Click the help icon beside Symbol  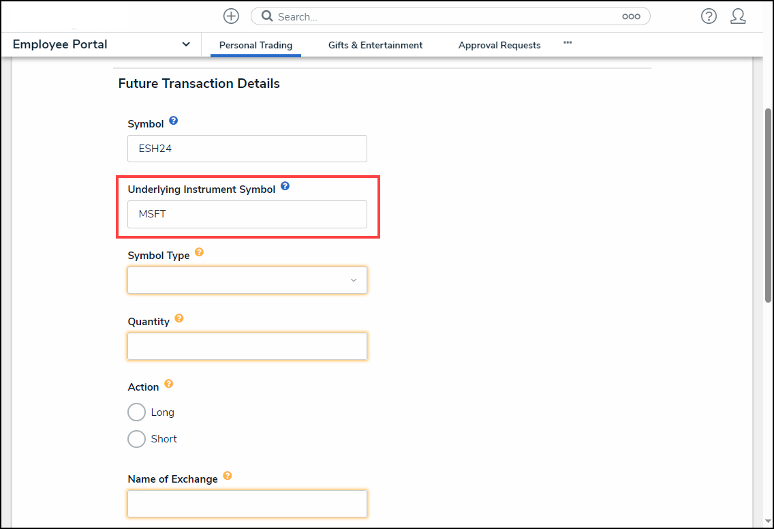pyautogui.click(x=173, y=121)
